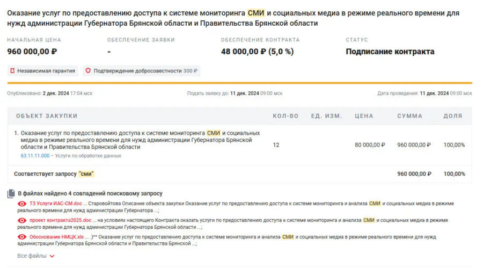Click the Сумма column header
The image size is (483, 268).
pyautogui.click(x=409, y=116)
